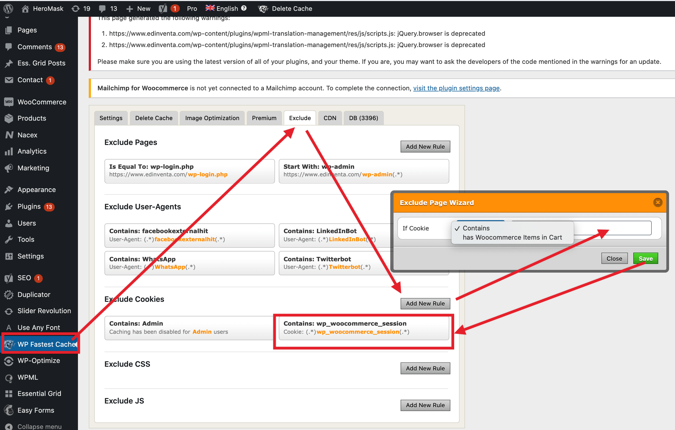Open Slider Revolution refresh icon
Image resolution: width=675 pixels, height=430 pixels.
[9, 311]
